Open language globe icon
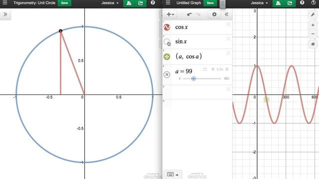The width and height of the screenshot is (319, 179). (x=314, y=3)
